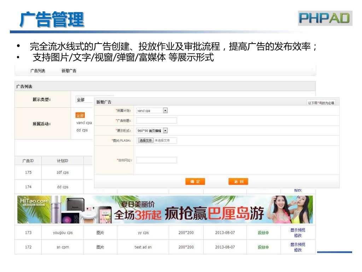Click the PHPAD logo
The image size is (362, 272).
click(325, 18)
